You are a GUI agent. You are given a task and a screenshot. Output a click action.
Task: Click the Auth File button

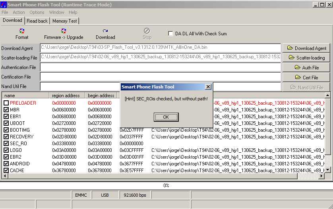[x=306, y=67]
